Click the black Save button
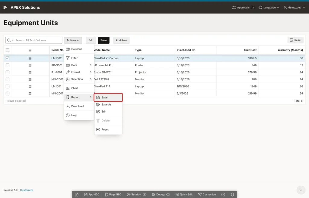Viewport: 309px width, 198px height. (104, 40)
